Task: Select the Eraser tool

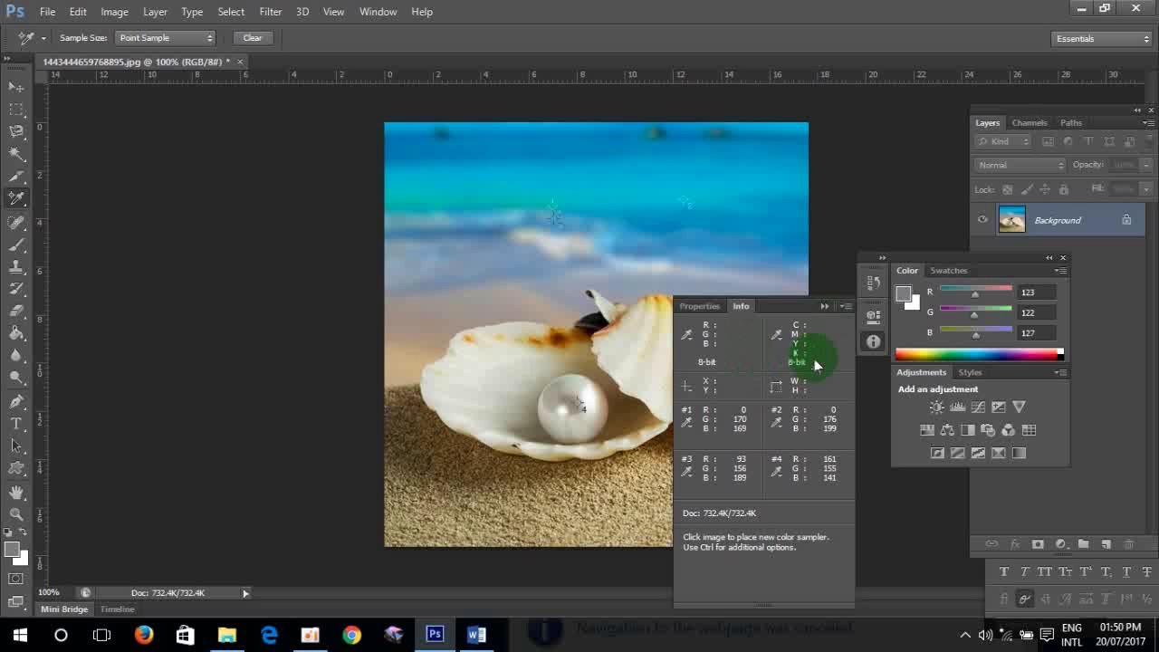Action: click(16, 312)
